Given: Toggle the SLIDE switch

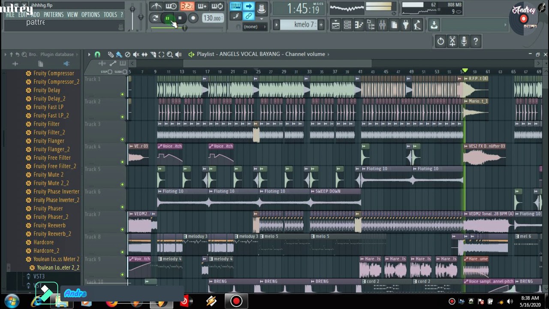Looking at the screenshot, I should 125,72.
